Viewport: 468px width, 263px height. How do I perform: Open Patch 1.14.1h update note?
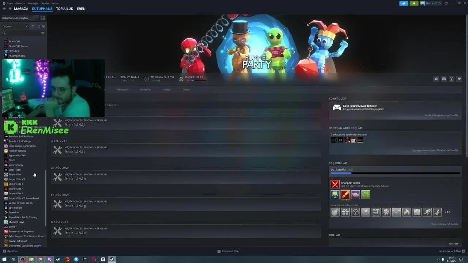186,177
